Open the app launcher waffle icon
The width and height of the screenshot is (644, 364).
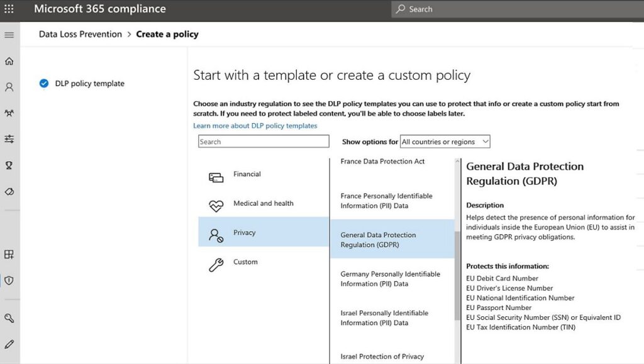tap(8, 9)
